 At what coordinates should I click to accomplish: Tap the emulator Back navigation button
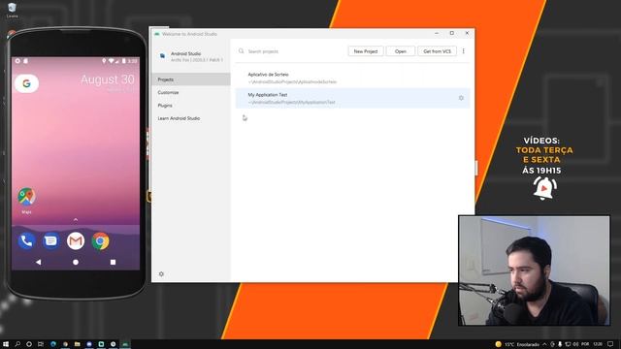(39, 262)
